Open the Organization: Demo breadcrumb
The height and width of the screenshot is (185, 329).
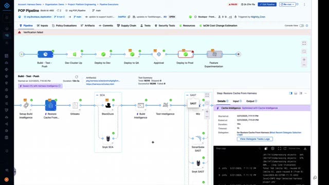tap(54, 5)
